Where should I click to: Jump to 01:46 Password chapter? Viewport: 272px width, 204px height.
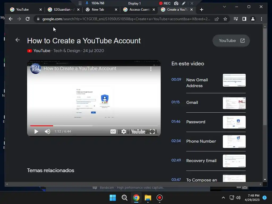pos(209,122)
